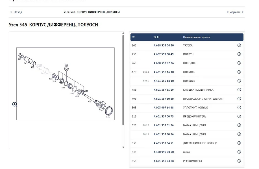Click the magnifier zoom icon on diagram
The height and width of the screenshot is (169, 259).
[x=15, y=104]
